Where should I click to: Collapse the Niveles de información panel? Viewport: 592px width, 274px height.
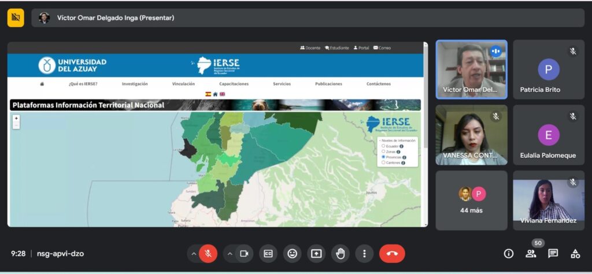397,140
